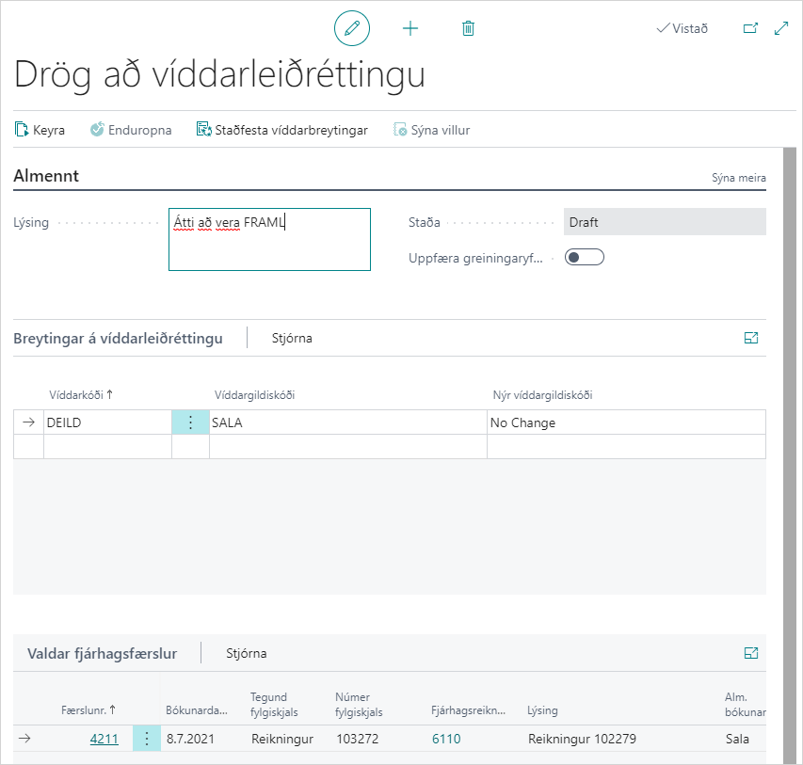Run the correction with Keyra
803x765 pixels.
click(x=40, y=130)
